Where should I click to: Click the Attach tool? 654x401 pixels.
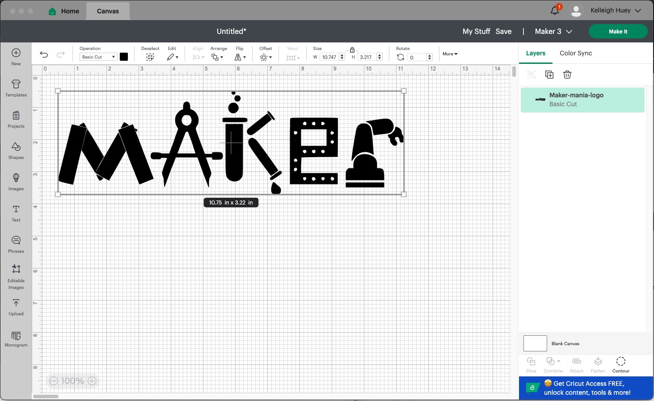pyautogui.click(x=577, y=364)
